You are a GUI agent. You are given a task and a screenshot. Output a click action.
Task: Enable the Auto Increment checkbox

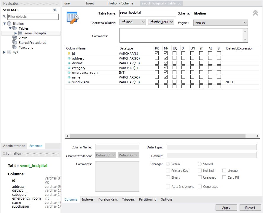[x=168, y=187]
